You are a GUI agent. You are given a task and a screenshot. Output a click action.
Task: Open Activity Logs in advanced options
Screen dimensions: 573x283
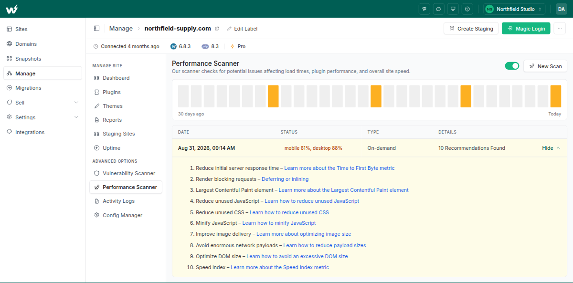coord(126,201)
